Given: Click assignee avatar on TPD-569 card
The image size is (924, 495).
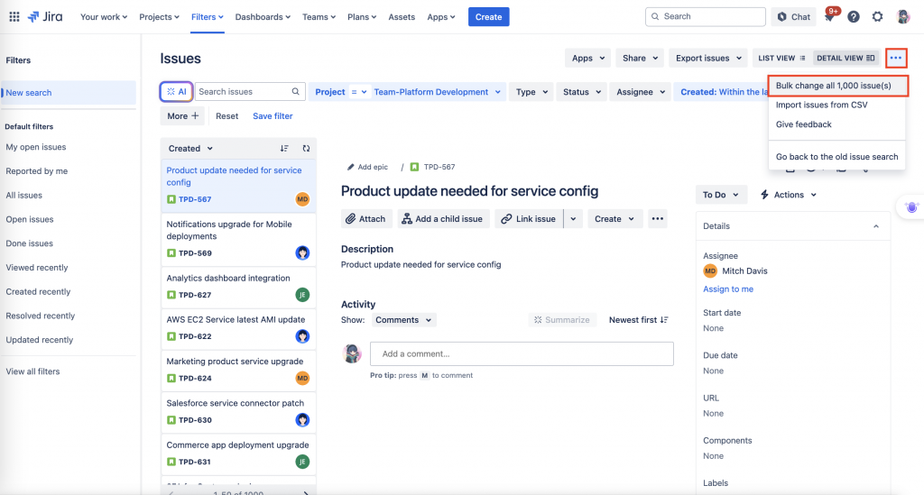Looking at the screenshot, I should 302,253.
